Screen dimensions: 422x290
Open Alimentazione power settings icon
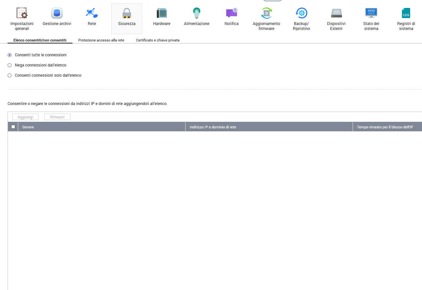tap(197, 13)
